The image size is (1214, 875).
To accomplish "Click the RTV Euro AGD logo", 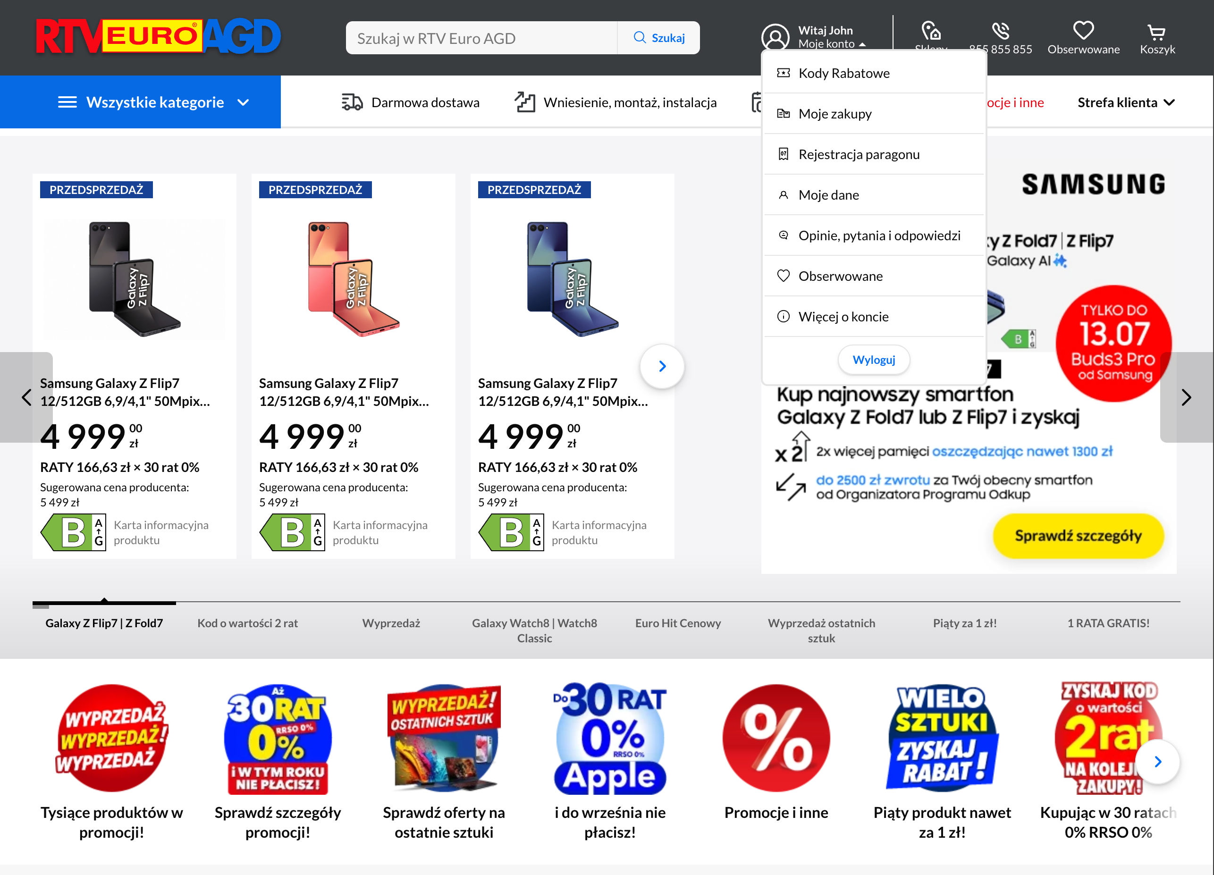I will (x=159, y=37).
